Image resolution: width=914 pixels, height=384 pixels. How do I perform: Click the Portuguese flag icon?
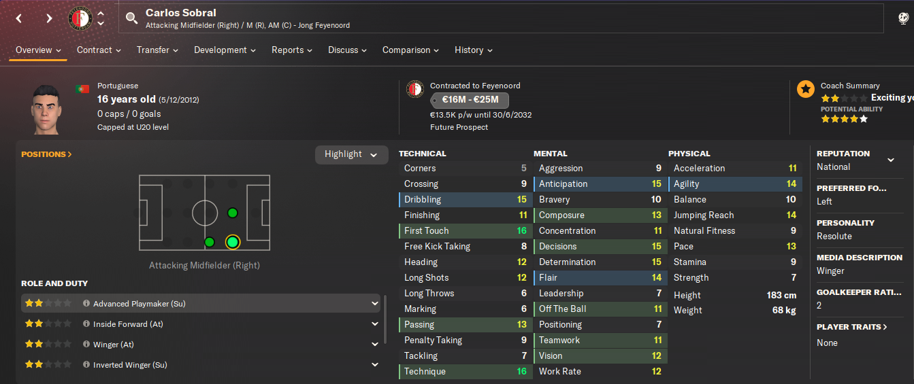point(83,89)
